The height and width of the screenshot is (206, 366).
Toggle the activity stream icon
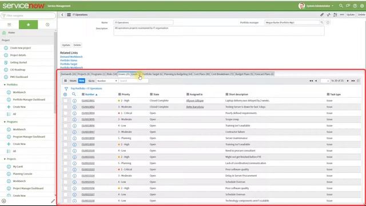(328, 15)
